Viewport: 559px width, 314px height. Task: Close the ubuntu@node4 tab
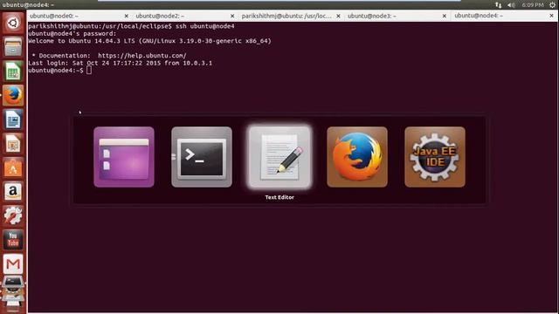click(x=551, y=16)
